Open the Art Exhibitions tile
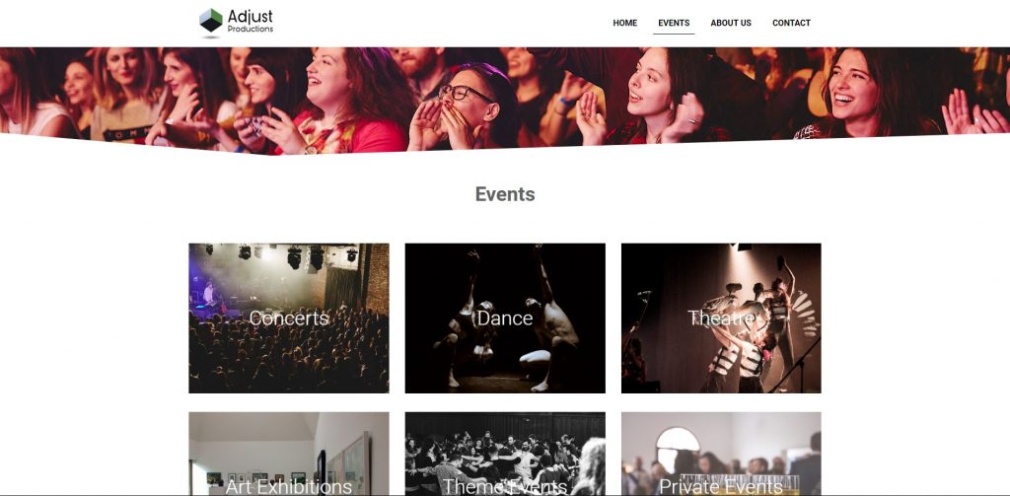Image resolution: width=1010 pixels, height=496 pixels. pyautogui.click(x=289, y=454)
